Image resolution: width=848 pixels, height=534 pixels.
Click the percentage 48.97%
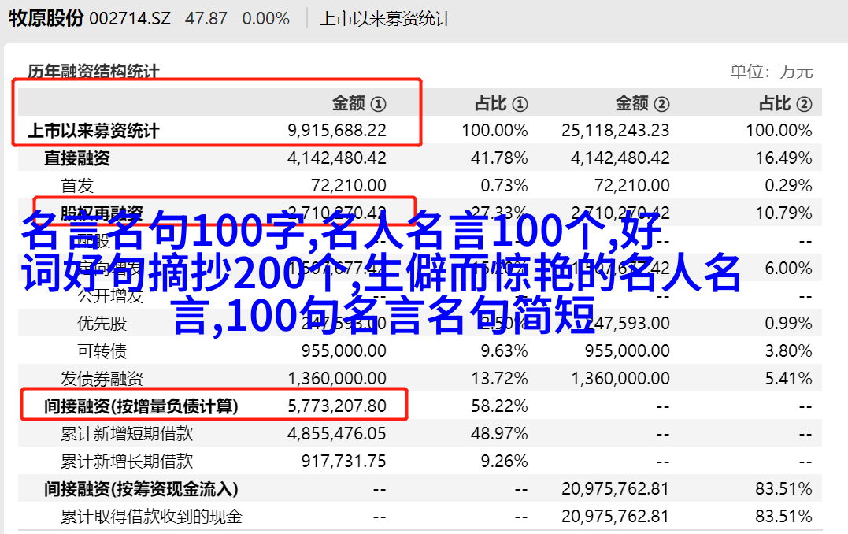coord(499,434)
